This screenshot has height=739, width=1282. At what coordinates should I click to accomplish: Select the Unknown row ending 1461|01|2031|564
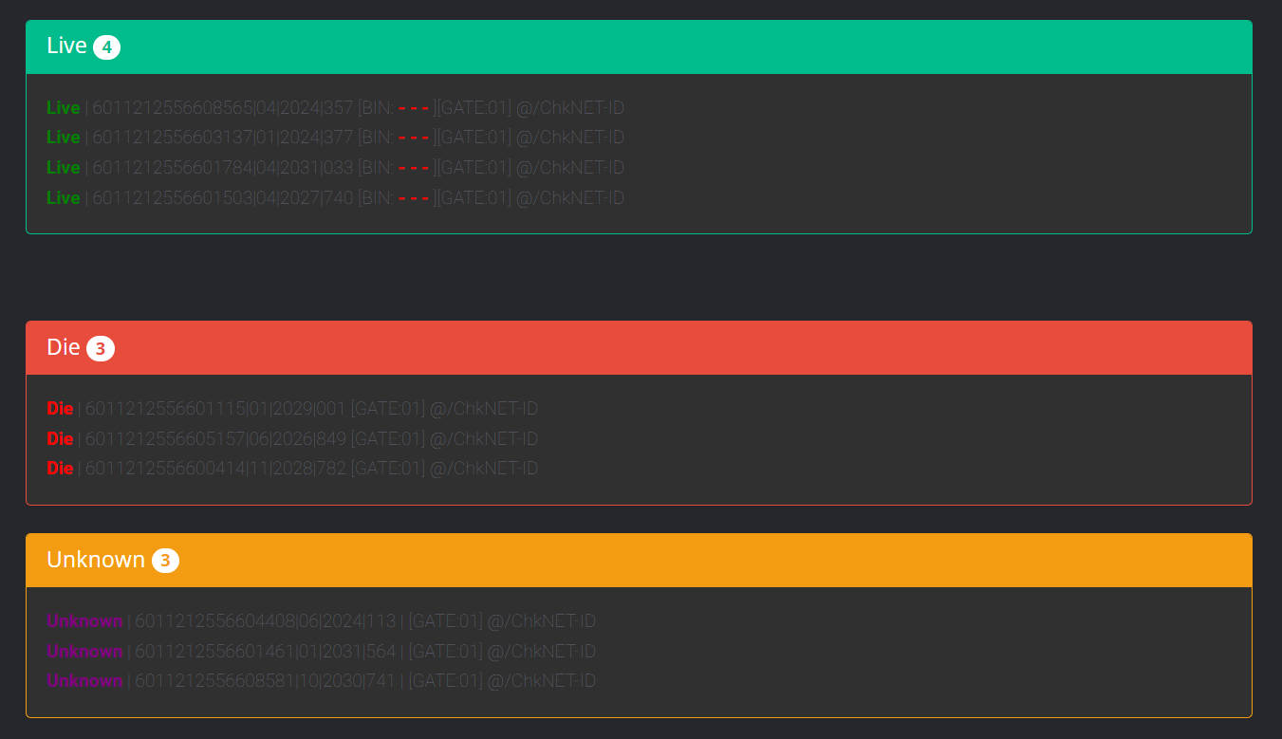coord(322,652)
